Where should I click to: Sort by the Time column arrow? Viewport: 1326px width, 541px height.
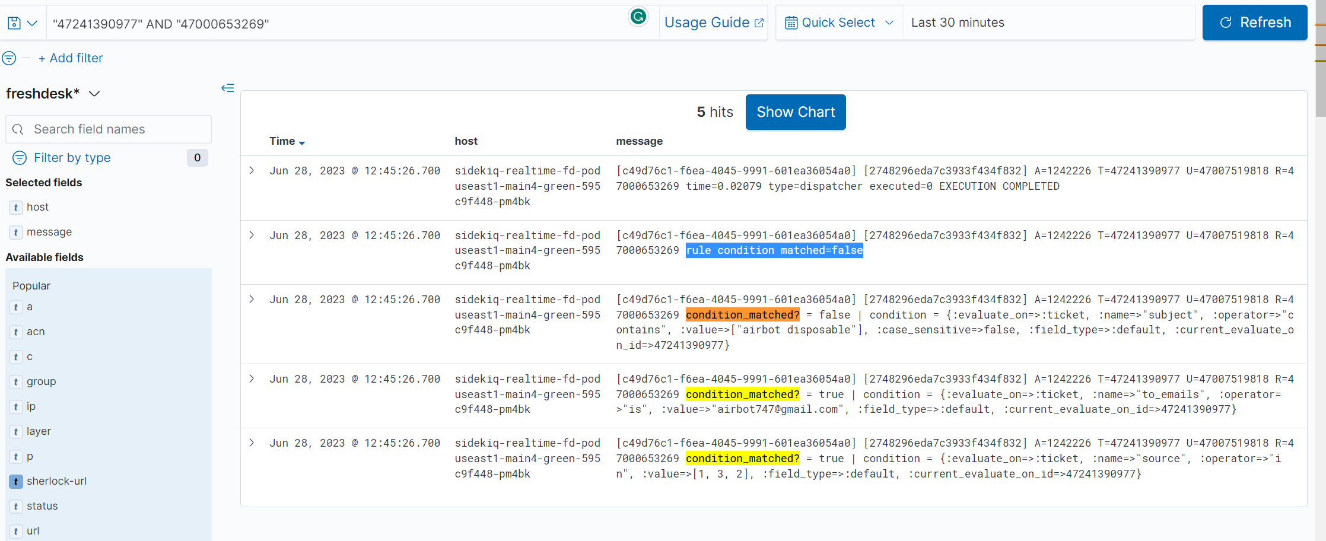[302, 143]
